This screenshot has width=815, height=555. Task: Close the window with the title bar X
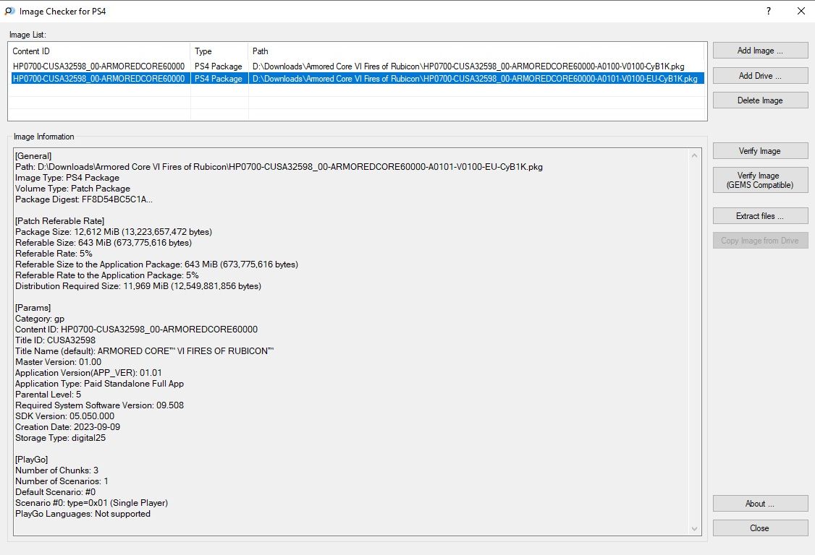tap(801, 12)
